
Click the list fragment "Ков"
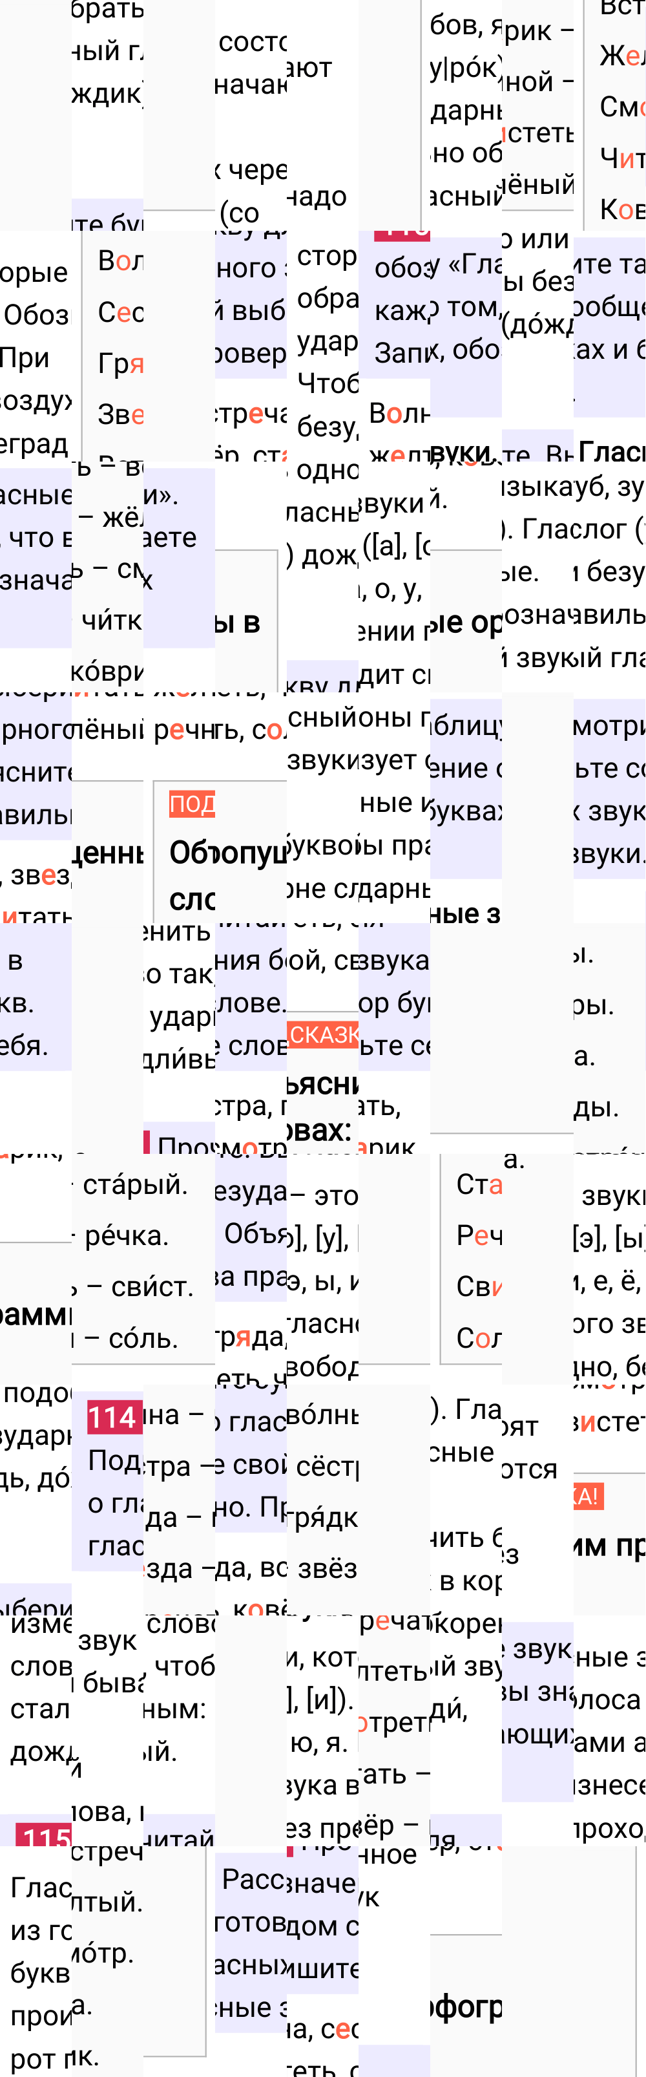(x=622, y=209)
